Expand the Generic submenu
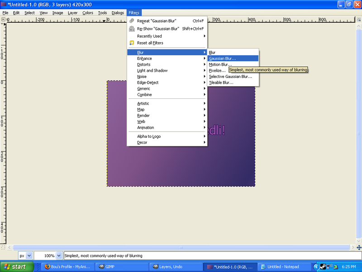Screen dimensions: 362x272 coord(167,88)
